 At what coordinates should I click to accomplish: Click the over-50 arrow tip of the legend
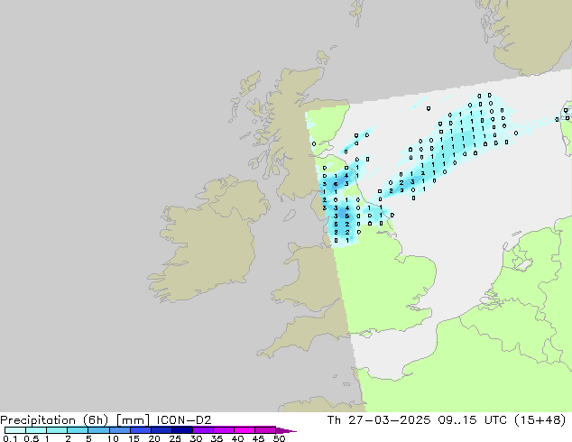pos(286,430)
